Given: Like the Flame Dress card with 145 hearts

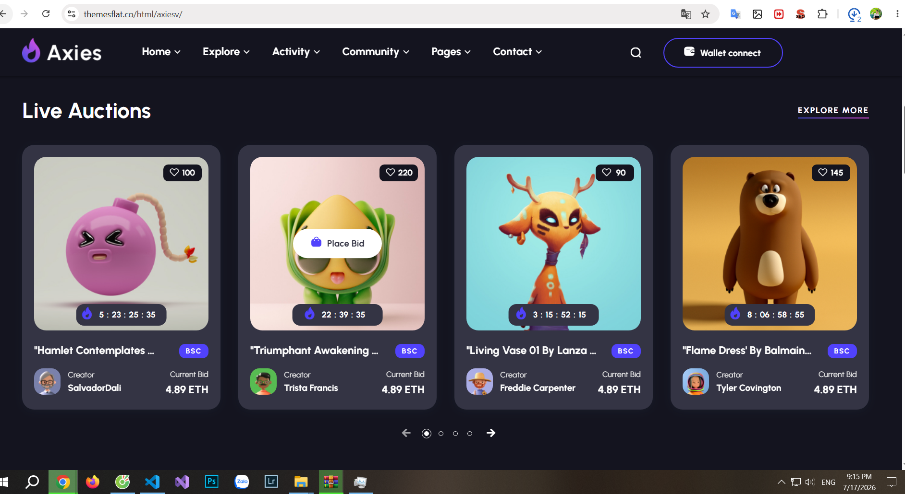Looking at the screenshot, I should coord(831,173).
